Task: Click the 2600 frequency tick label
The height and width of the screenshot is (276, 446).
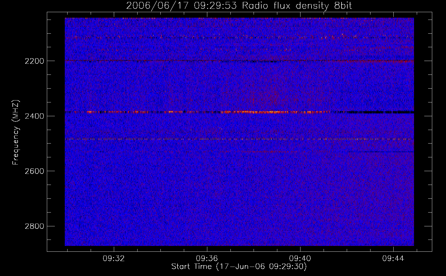Action: tap(34, 171)
